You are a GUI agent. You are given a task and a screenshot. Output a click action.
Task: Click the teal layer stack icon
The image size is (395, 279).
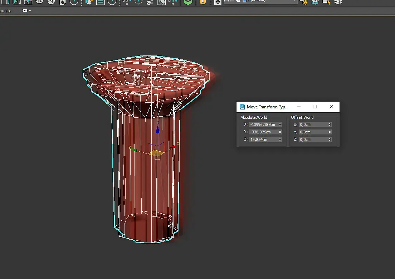(x=315, y=2)
